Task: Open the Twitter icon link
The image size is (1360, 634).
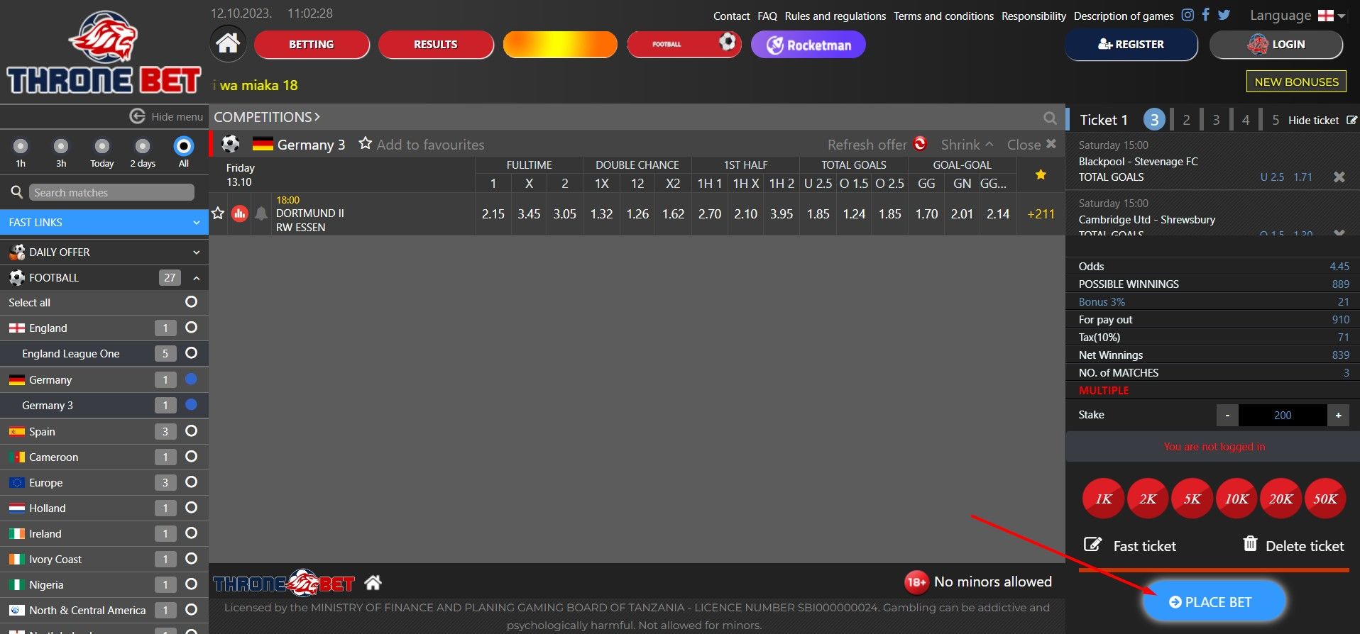Action: [x=1224, y=15]
